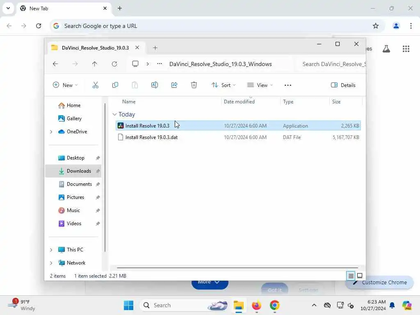Sort by Name column header
The width and height of the screenshot is (420, 315).
[x=128, y=102]
